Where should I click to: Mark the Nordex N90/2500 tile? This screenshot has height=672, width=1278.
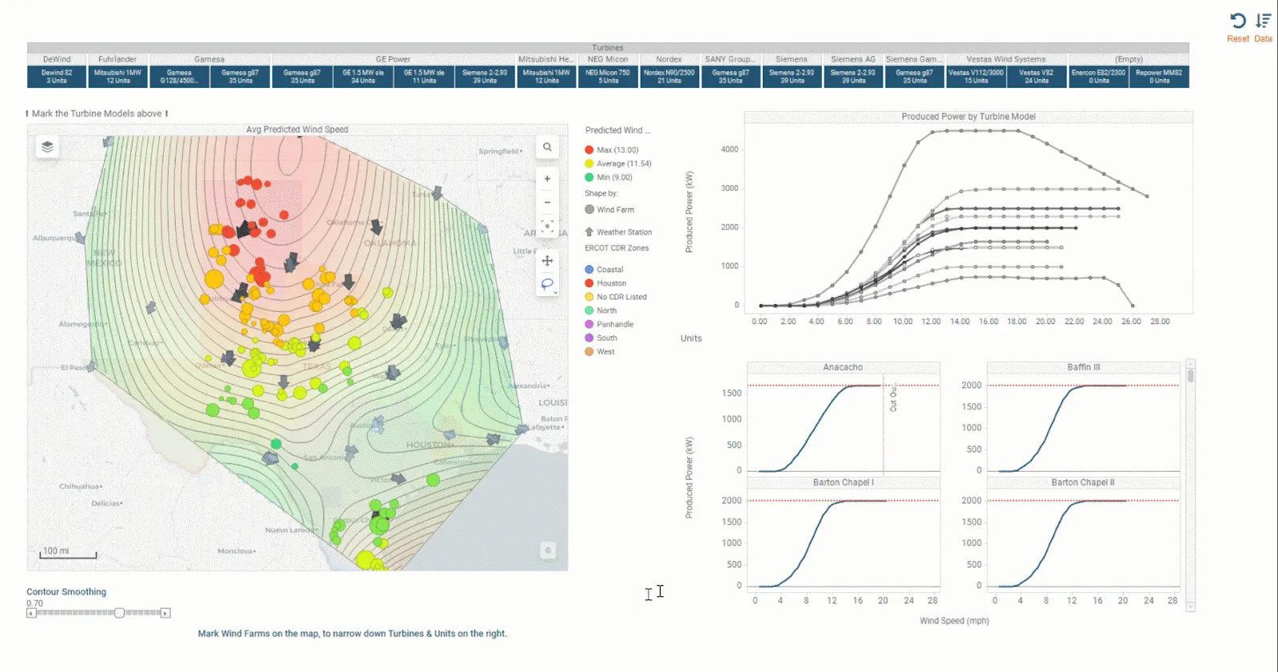coord(669,77)
